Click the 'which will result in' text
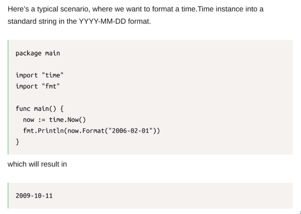Viewport: 301px width, 214px height. [37, 164]
